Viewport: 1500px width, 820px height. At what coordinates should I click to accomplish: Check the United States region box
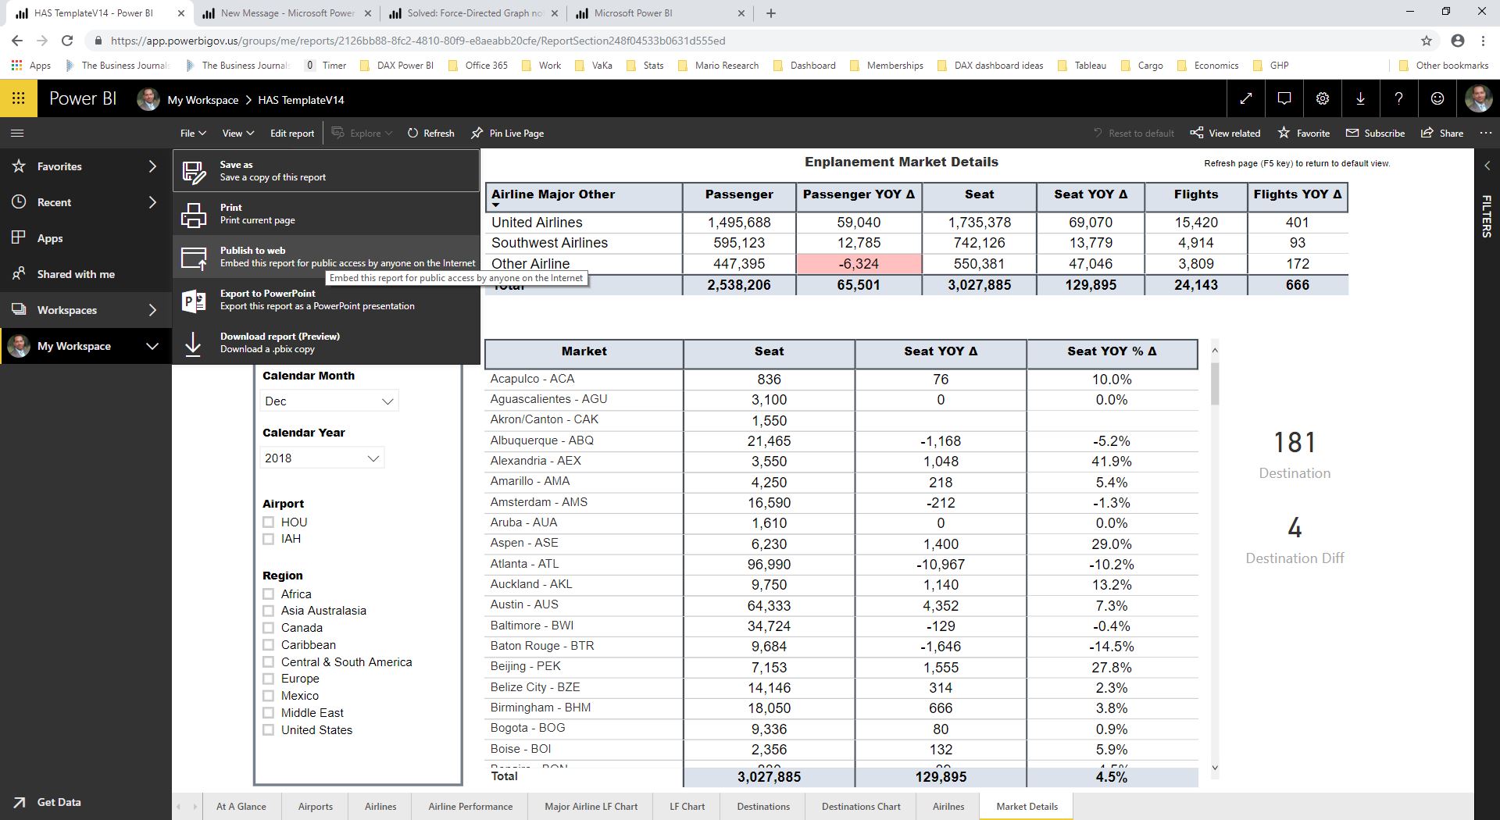coord(269,730)
